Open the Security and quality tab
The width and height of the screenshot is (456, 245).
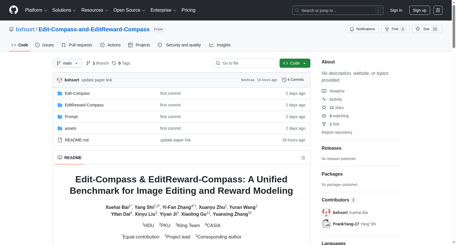pyautogui.click(x=179, y=45)
